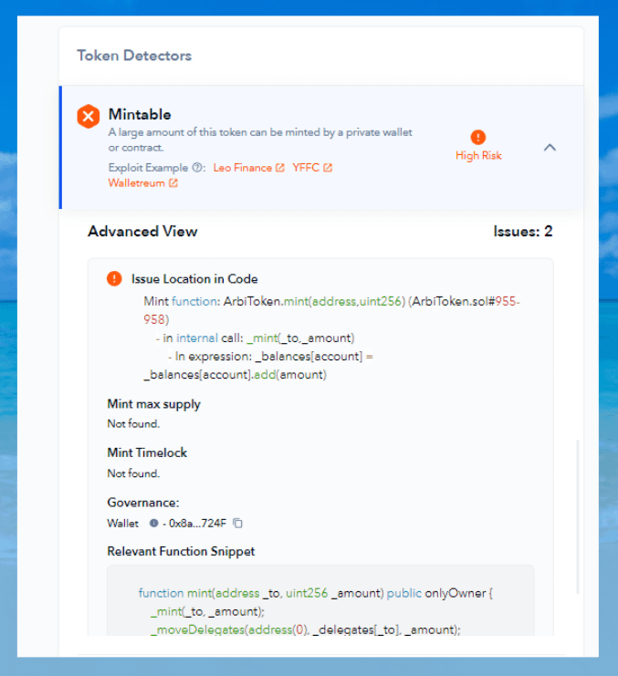This screenshot has height=676, width=618.
Task: Click the Issues: 2 counter
Action: pos(522,232)
